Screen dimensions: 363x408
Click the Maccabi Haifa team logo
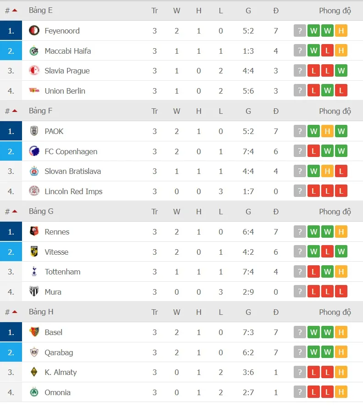pos(34,51)
